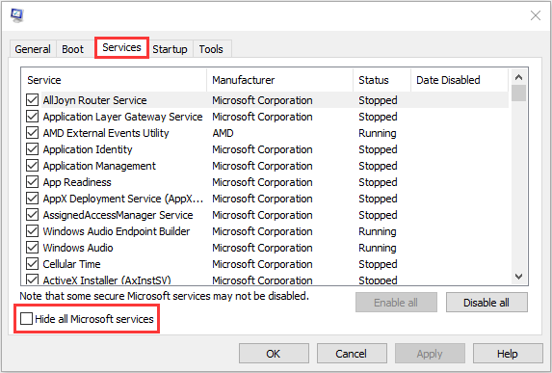
Task: Click Microsoft Corporation cell for Application Identity
Action: pyautogui.click(x=262, y=149)
